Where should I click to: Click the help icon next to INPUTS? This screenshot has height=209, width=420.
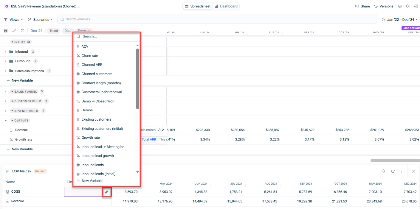coord(29,42)
